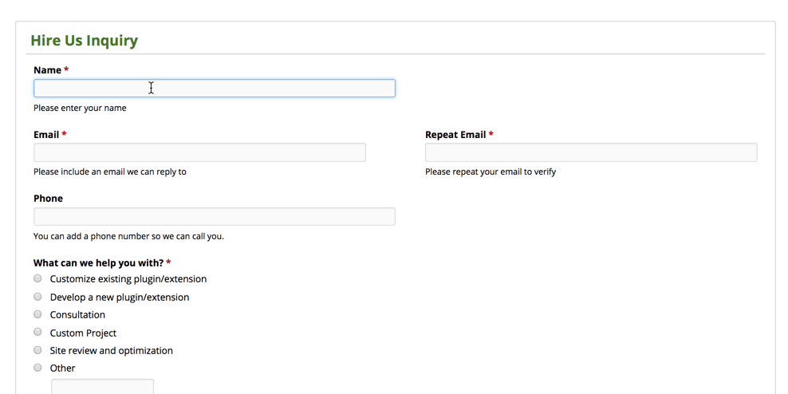Click the "Please enter your name" hint text
Viewport: 788px width, 394px height.
click(x=80, y=108)
